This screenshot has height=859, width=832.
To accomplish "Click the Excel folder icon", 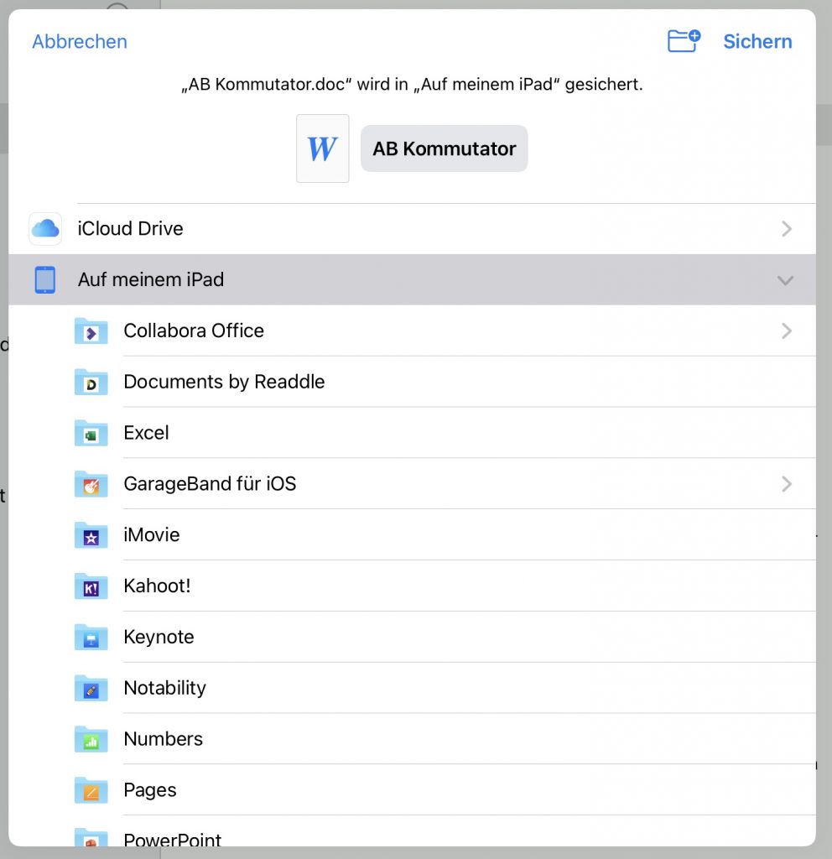I will pos(91,434).
